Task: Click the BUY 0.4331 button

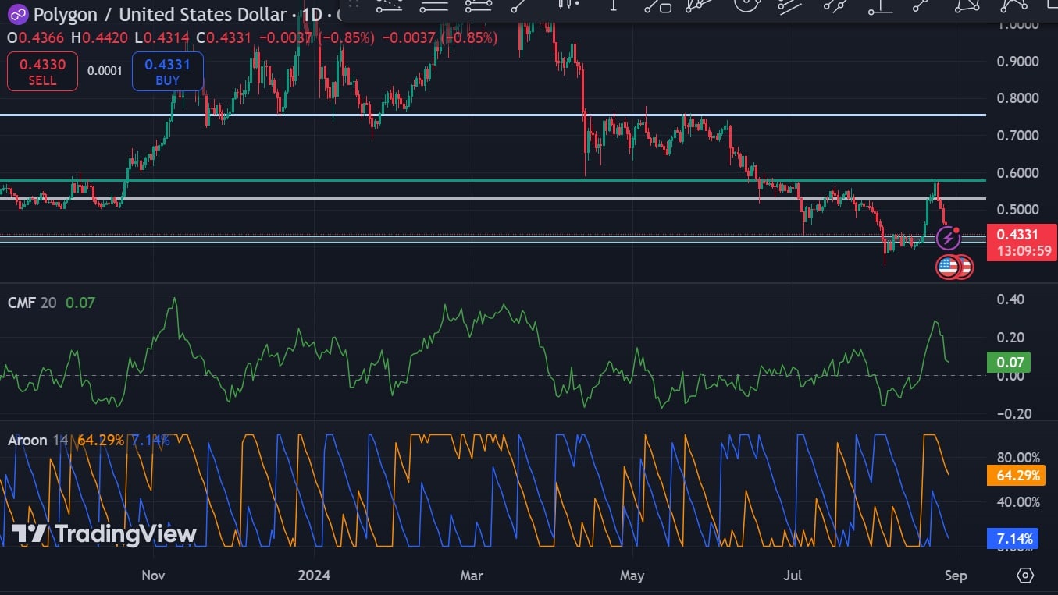Action: pos(167,72)
